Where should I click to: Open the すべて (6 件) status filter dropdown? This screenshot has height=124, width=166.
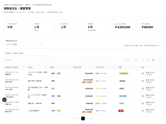pyautogui.click(x=24, y=44)
